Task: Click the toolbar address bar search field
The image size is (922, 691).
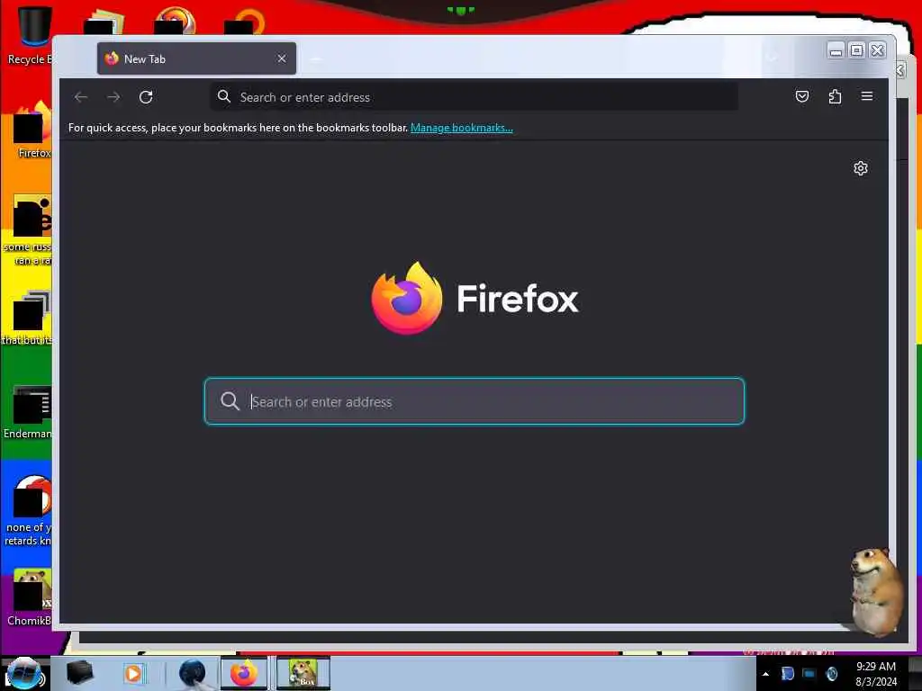Action: click(474, 97)
